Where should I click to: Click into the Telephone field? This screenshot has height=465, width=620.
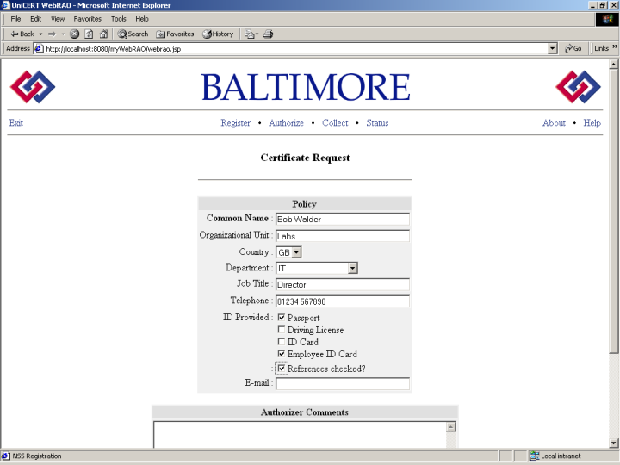343,301
